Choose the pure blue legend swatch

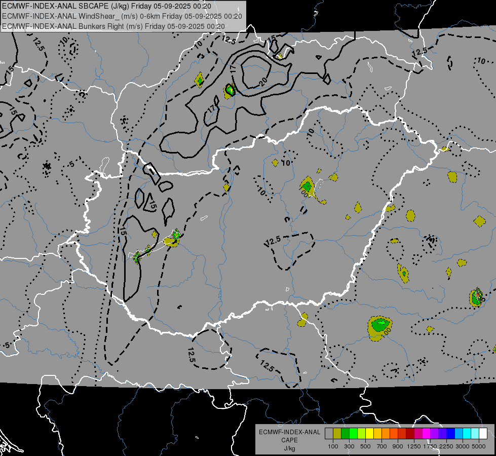pos(451,433)
